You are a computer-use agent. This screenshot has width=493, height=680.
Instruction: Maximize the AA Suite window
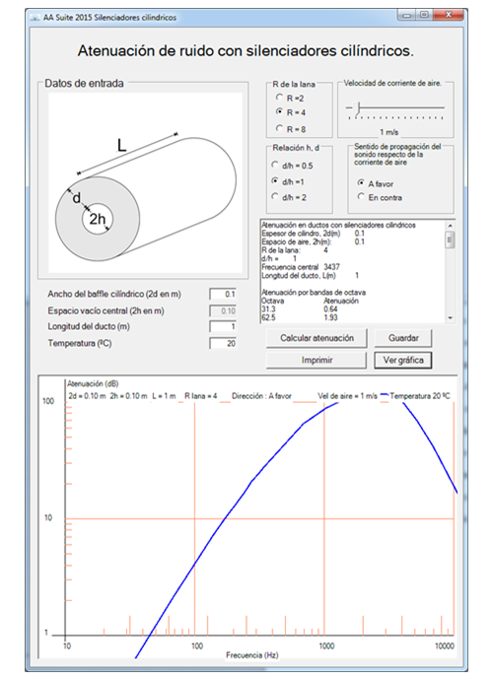(x=424, y=15)
